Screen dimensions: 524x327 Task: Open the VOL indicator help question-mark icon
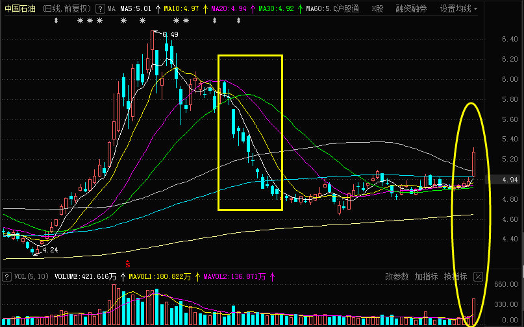tap(6, 277)
